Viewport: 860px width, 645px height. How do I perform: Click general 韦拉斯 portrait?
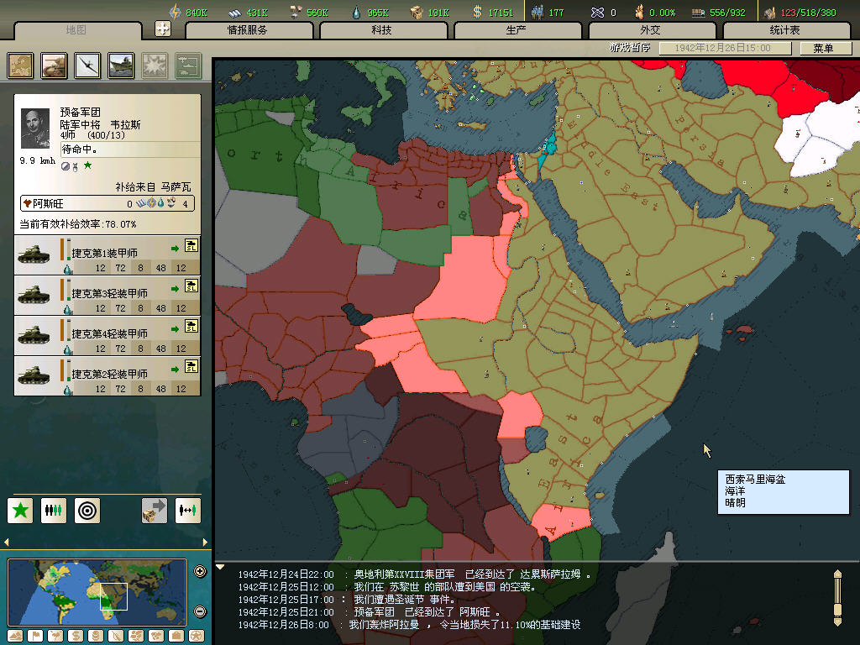(35, 128)
